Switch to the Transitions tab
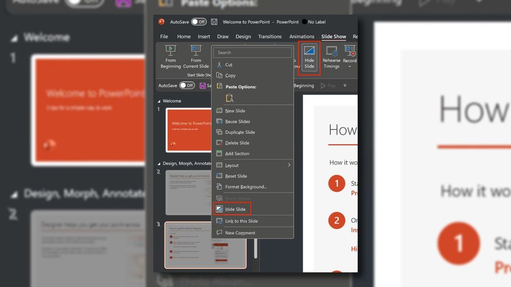Image resolution: width=511 pixels, height=287 pixels. tap(270, 36)
